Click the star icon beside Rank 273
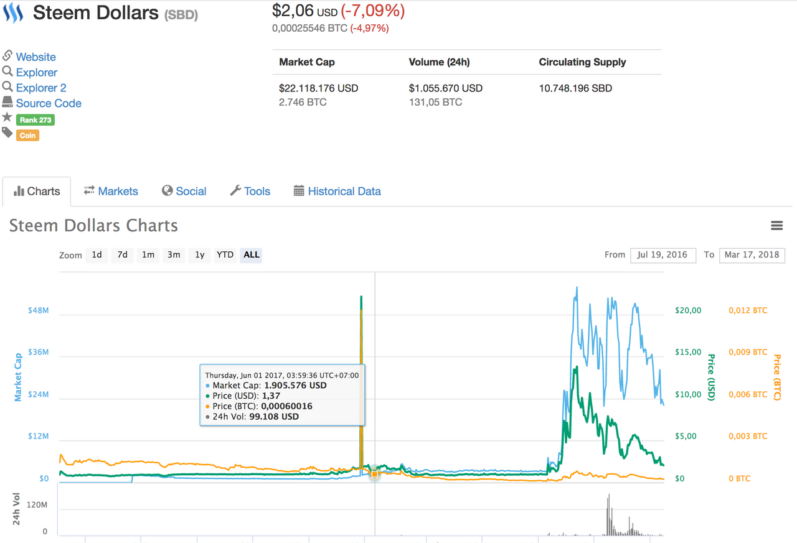Image resolution: width=797 pixels, height=543 pixels. (7, 118)
